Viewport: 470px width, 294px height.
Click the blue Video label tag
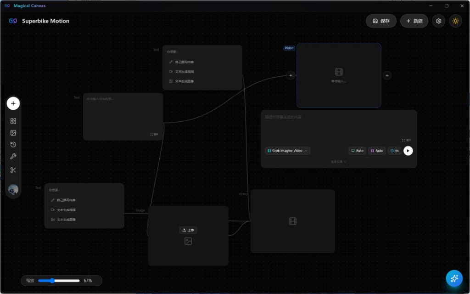289,48
